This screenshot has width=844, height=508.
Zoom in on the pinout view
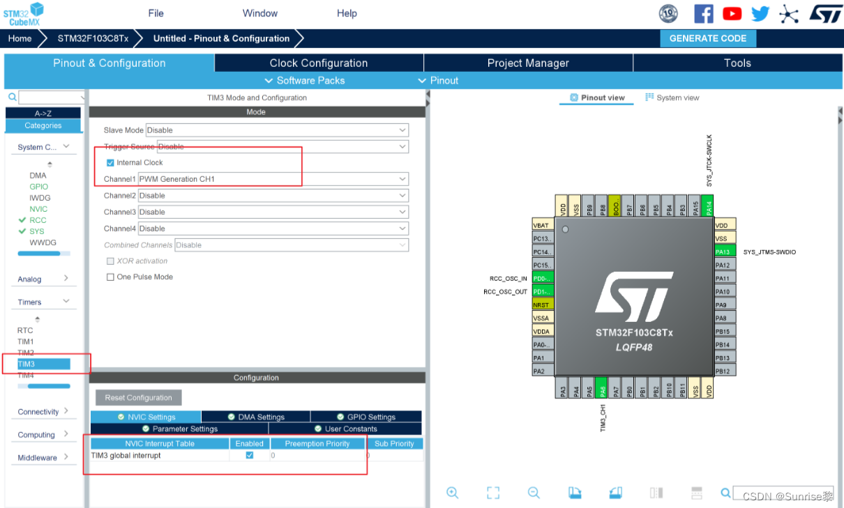(x=452, y=493)
